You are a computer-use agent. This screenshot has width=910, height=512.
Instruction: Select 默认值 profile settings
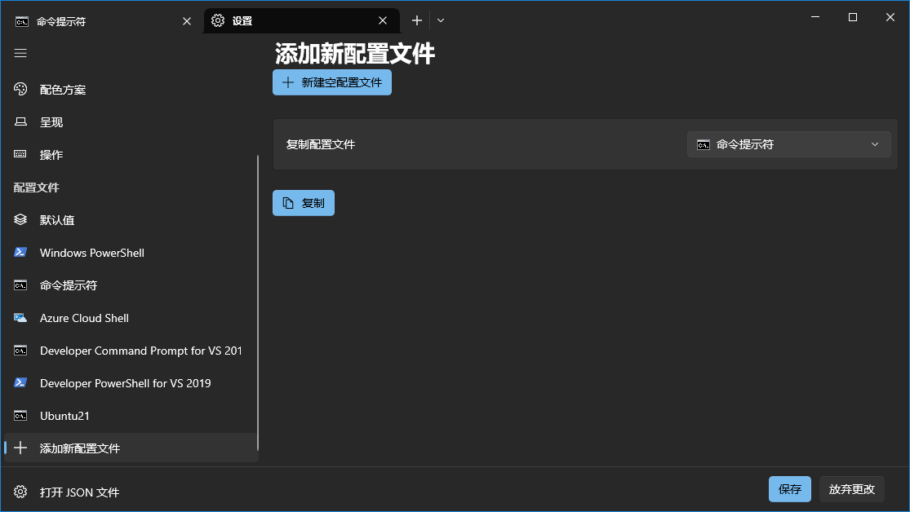pyautogui.click(x=130, y=220)
